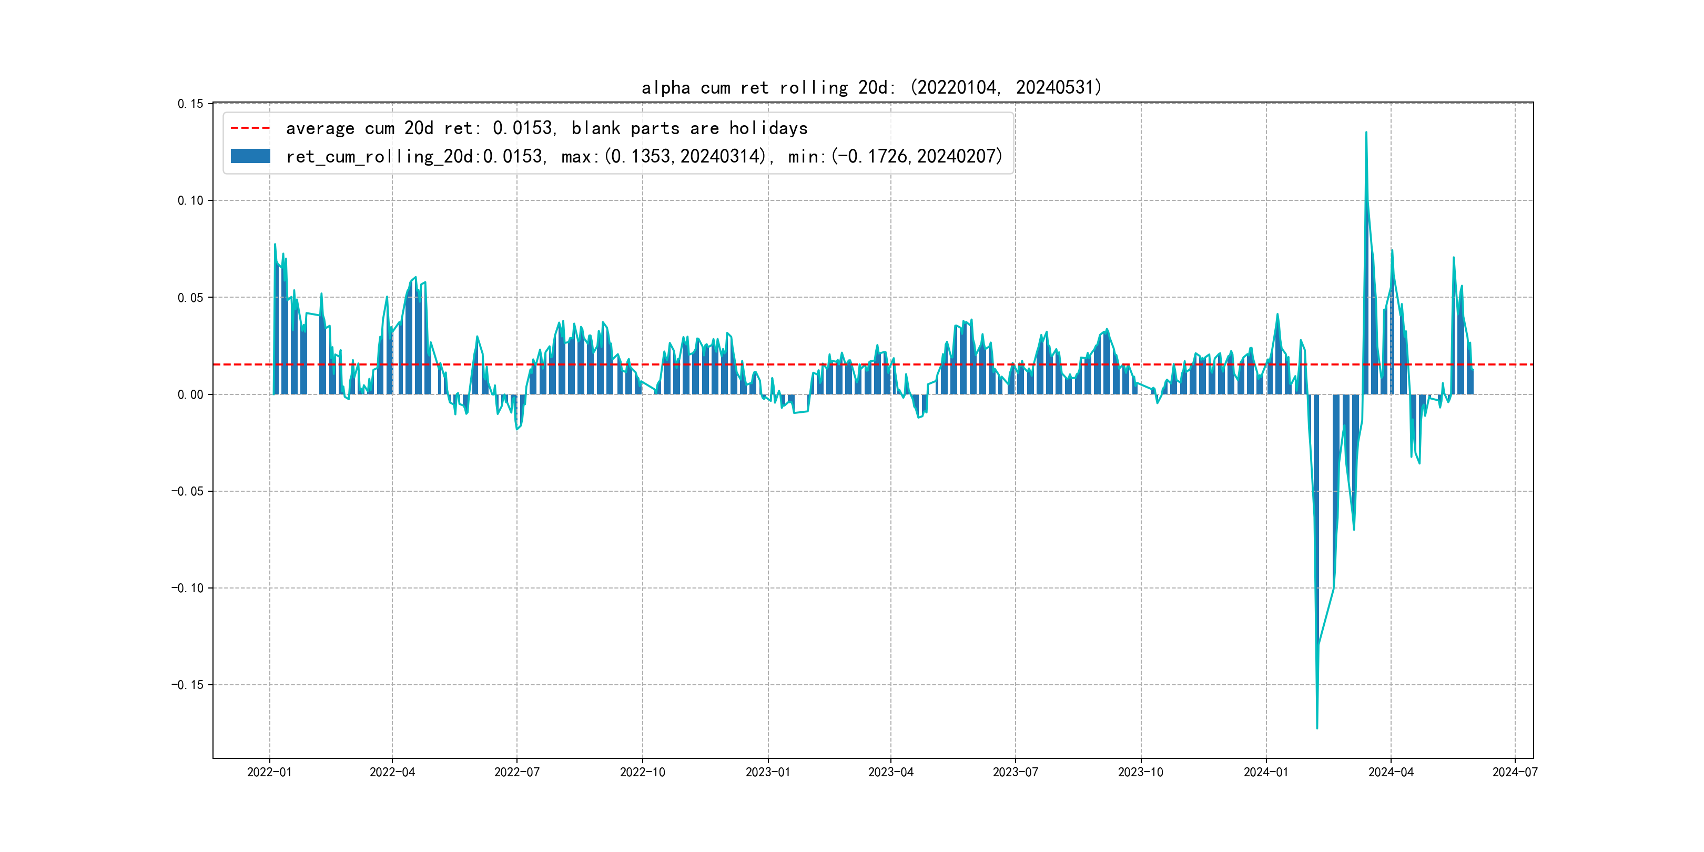Click the 2022-04 x-axis tick label
This screenshot has width=1704, height=852.
[x=392, y=772]
